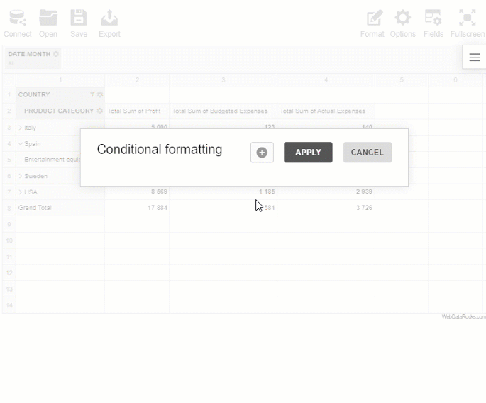486x403 pixels.
Task: Select column header number 5
Action: (x=402, y=80)
